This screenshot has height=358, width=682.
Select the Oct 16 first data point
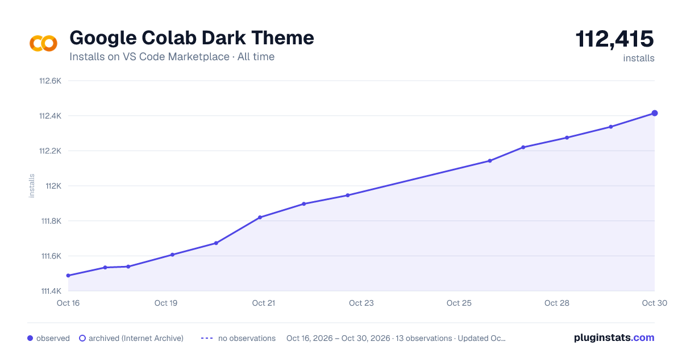tap(68, 276)
